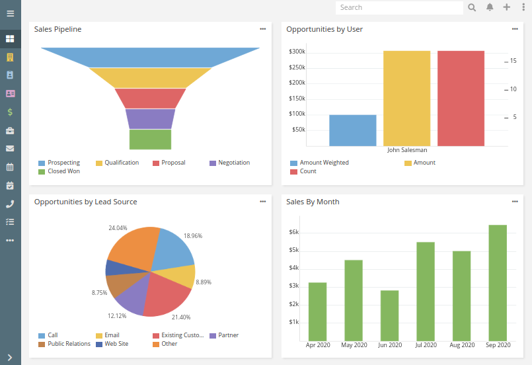
Task: Select the Public Relations legend label
Action: click(x=69, y=344)
